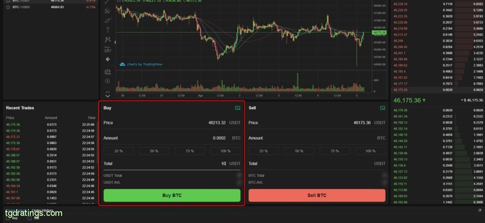
Task: Select the XABCD pattern tool
Action: [108, 40]
